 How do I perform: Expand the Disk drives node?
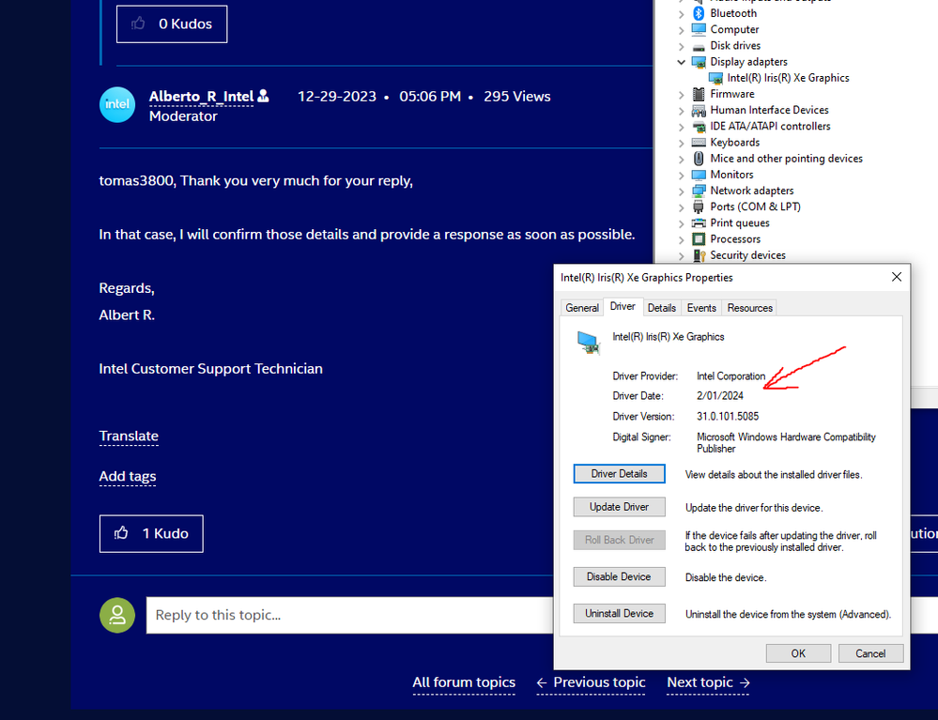coord(681,46)
